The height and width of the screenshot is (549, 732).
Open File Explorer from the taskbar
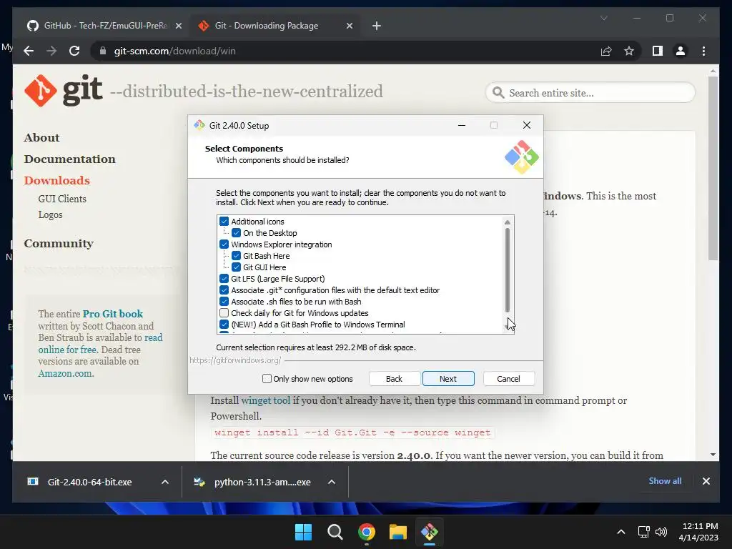point(397,532)
